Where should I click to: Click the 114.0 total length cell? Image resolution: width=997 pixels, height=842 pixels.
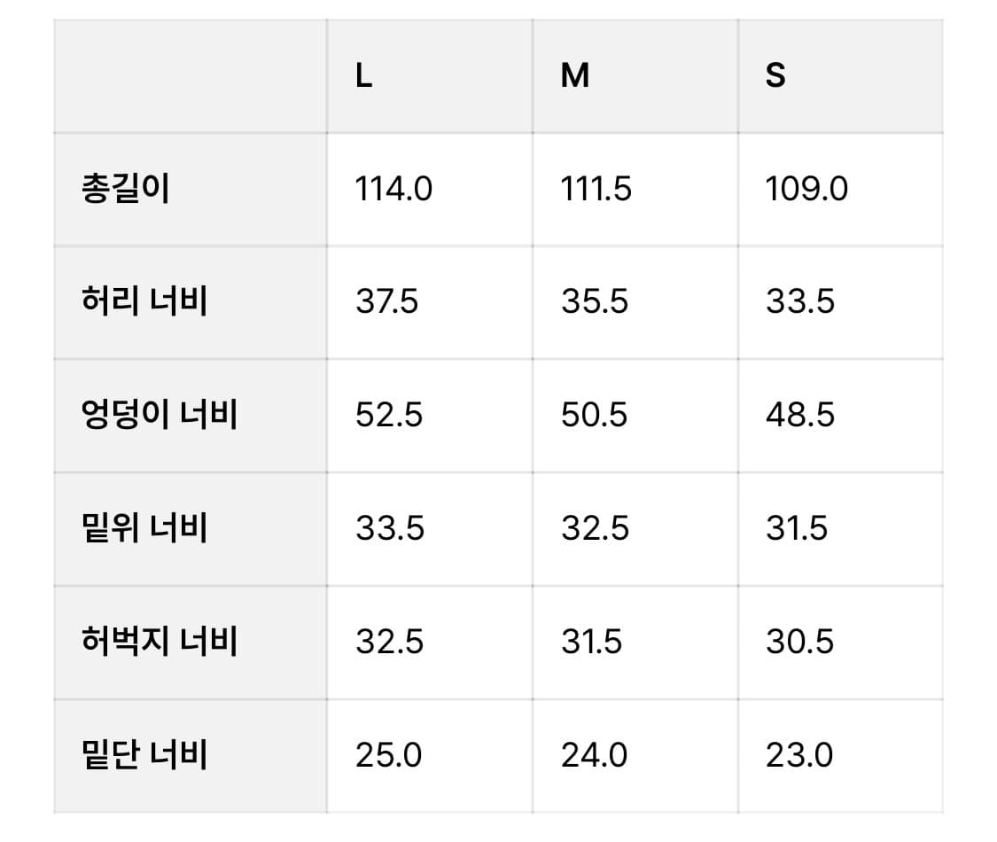pyautogui.click(x=393, y=189)
